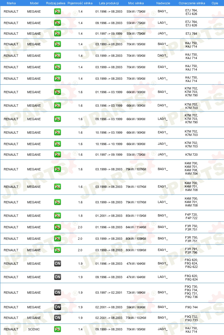Click the PB icon in the K4M 704 row

click(57, 169)
